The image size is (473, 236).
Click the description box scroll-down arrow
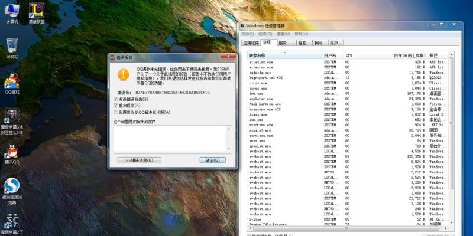228,149
